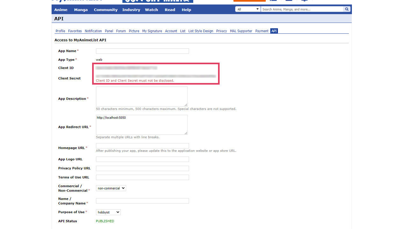Switch to the Account tab
Screen dimensions: 408x229
coord(171,31)
